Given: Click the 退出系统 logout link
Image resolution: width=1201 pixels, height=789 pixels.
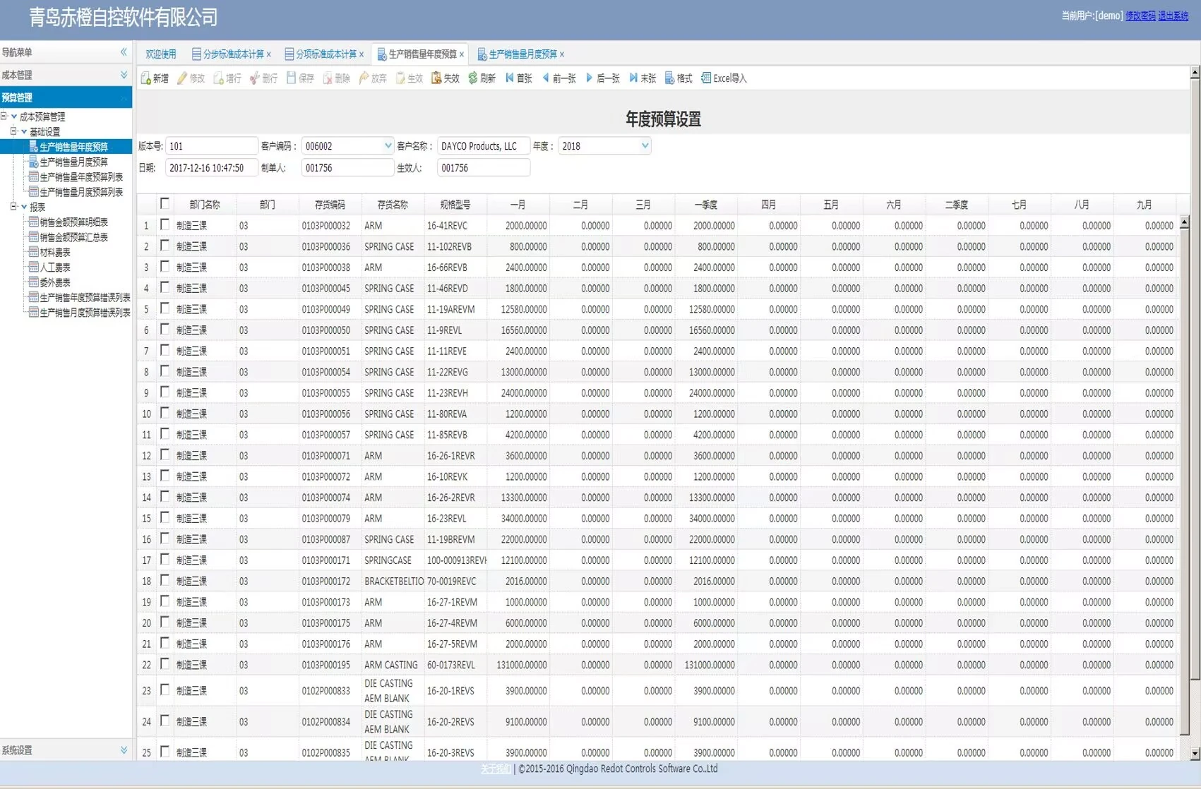Looking at the screenshot, I should pyautogui.click(x=1173, y=16).
